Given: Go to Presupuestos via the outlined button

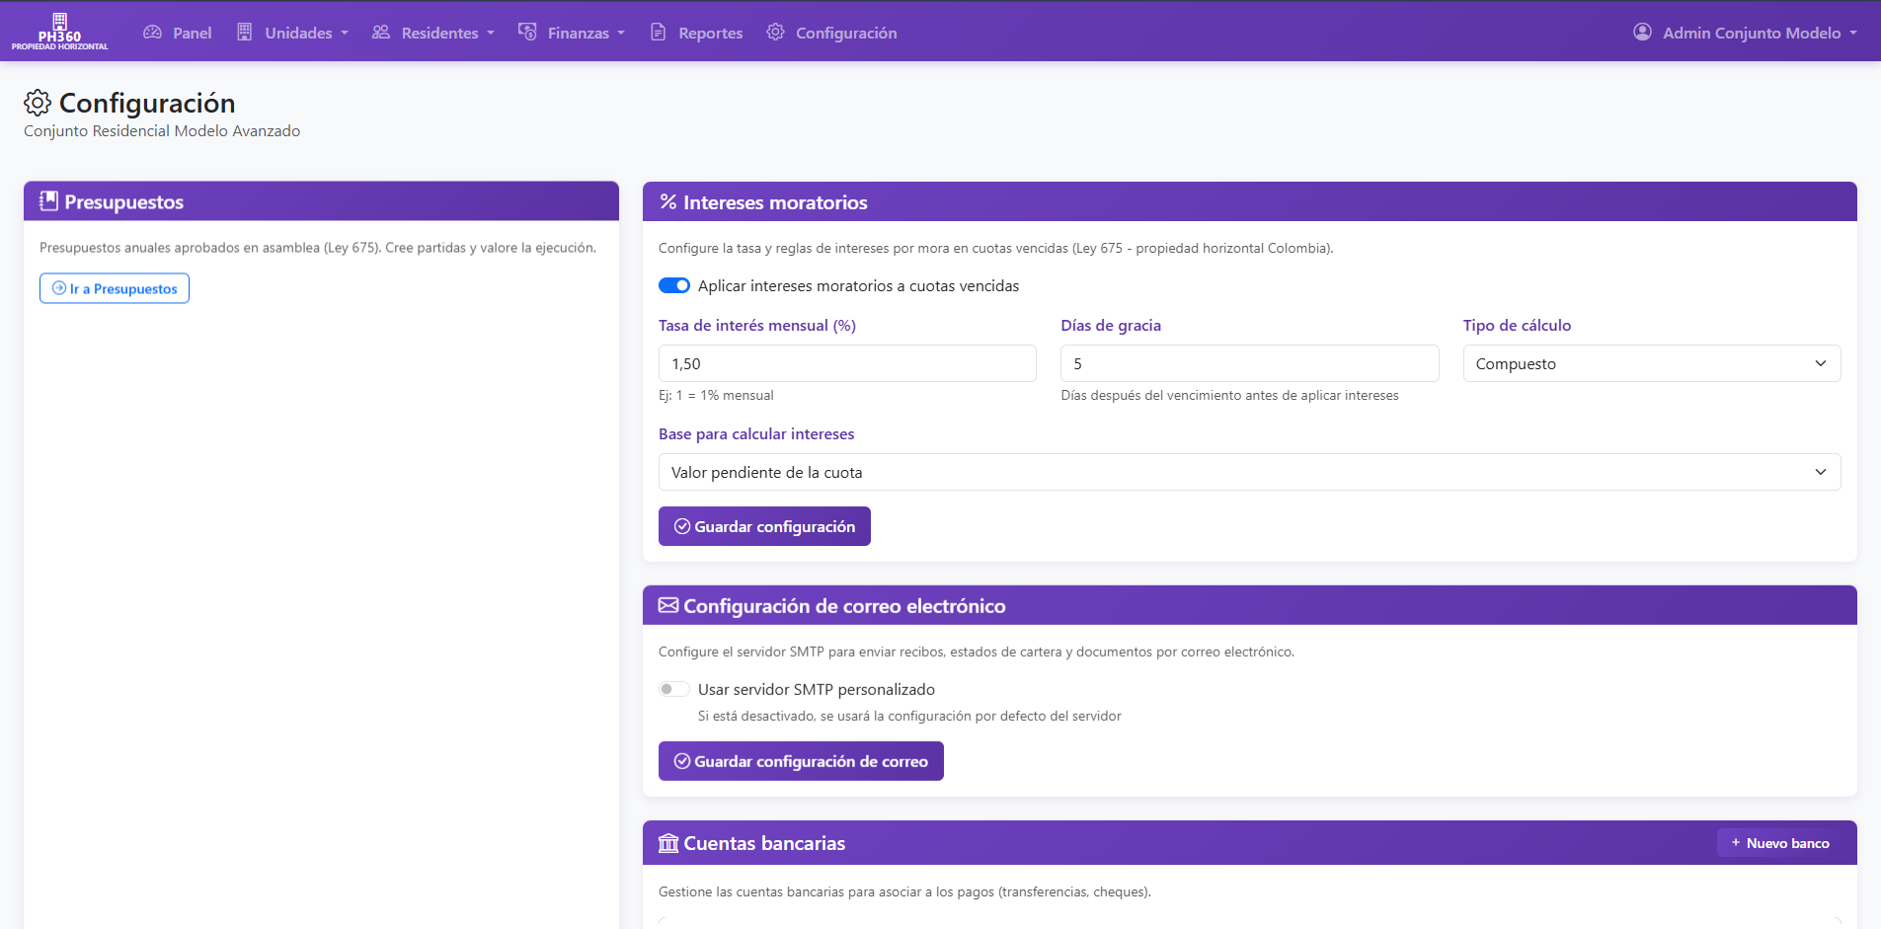Looking at the screenshot, I should (115, 288).
